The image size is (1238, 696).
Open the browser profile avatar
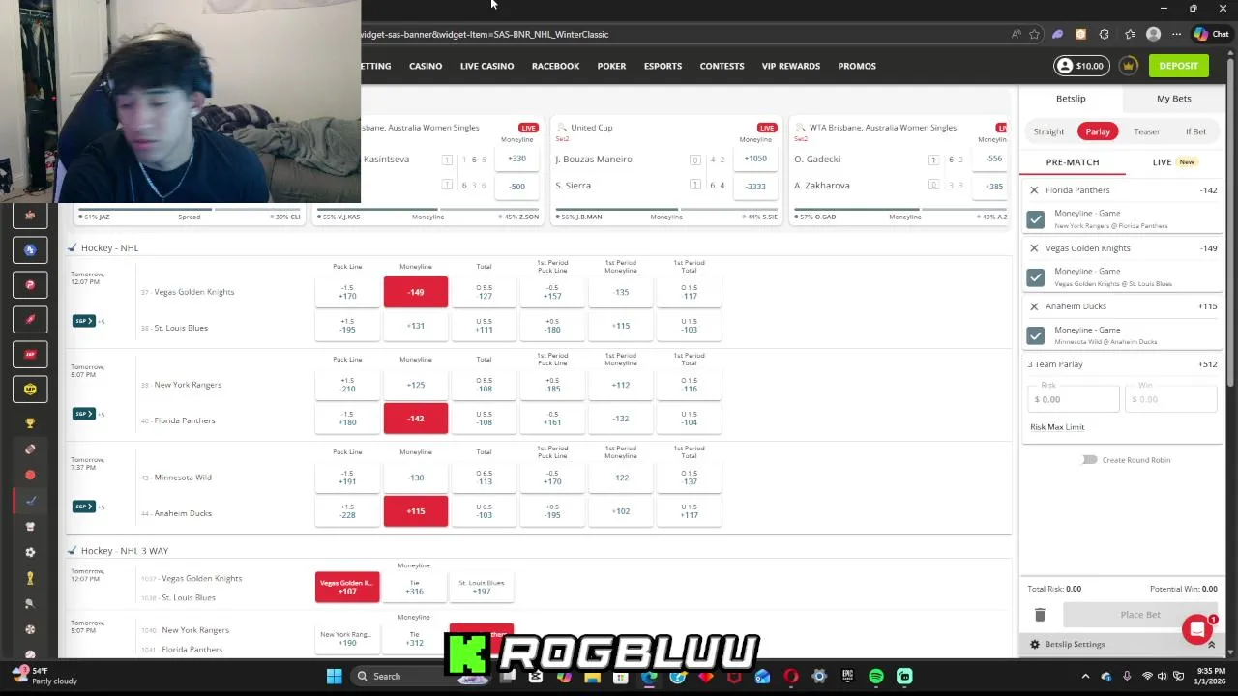pyautogui.click(x=1153, y=34)
